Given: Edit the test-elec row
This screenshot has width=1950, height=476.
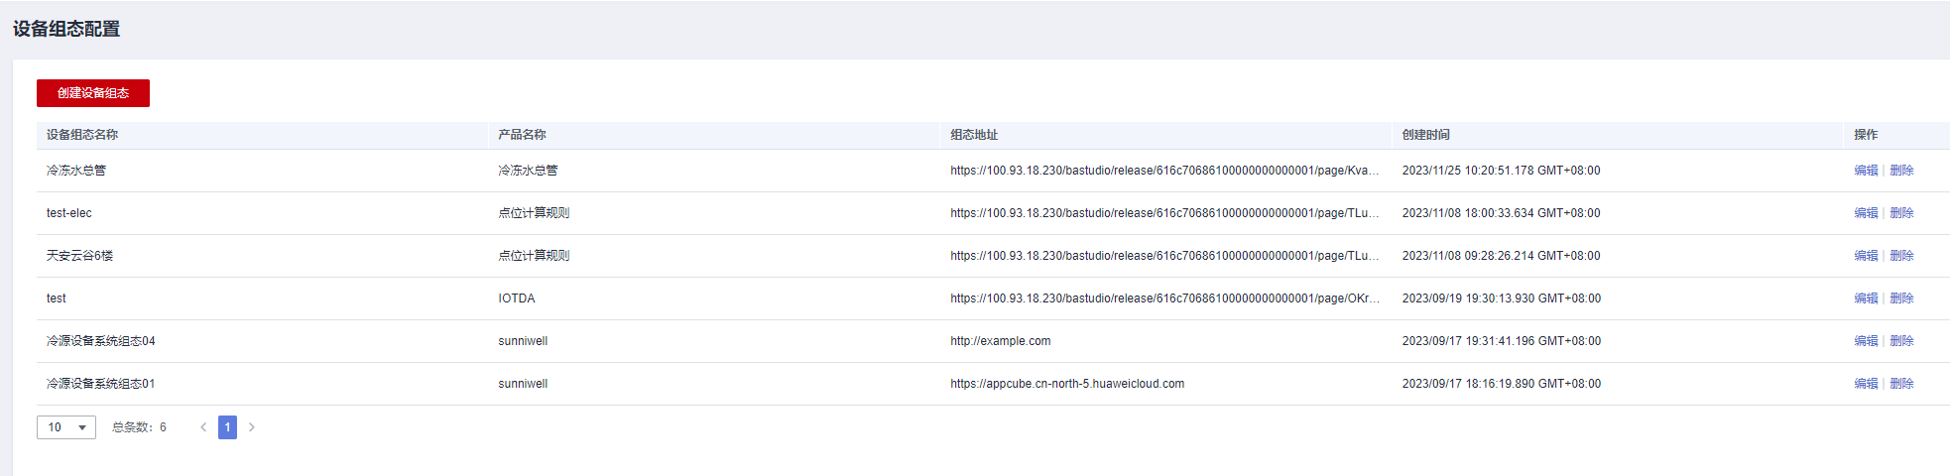Looking at the screenshot, I should click(1866, 213).
